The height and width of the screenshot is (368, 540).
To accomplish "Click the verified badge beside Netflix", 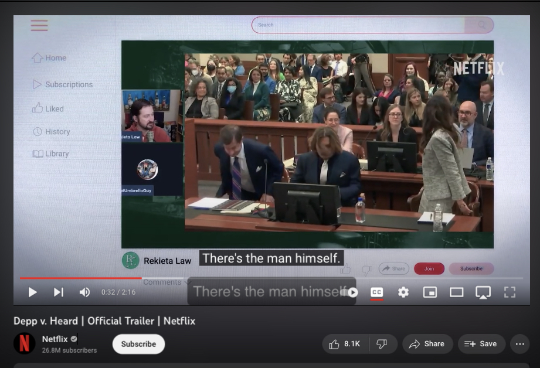I will 74,339.
